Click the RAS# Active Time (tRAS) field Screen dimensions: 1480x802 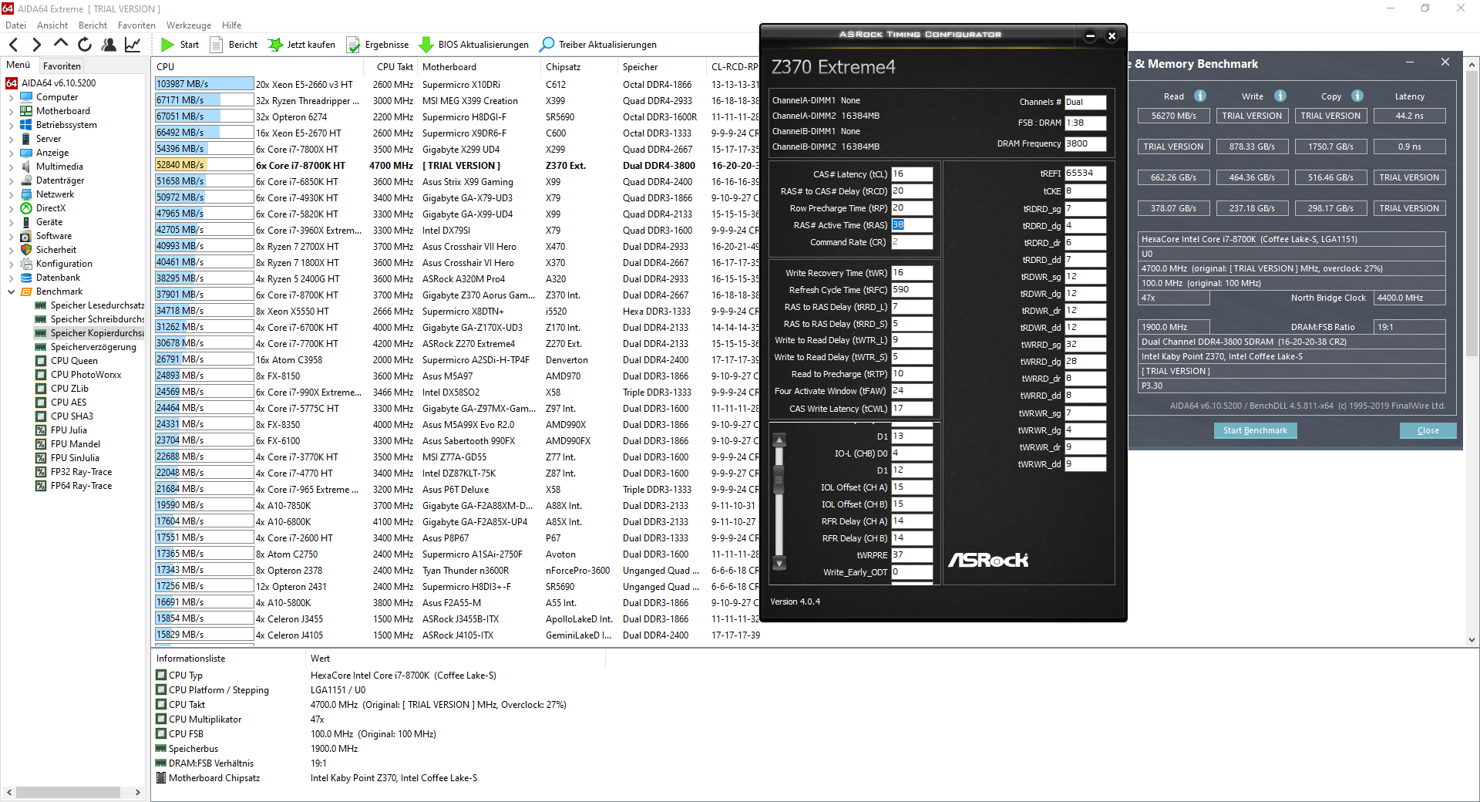pyautogui.click(x=912, y=225)
